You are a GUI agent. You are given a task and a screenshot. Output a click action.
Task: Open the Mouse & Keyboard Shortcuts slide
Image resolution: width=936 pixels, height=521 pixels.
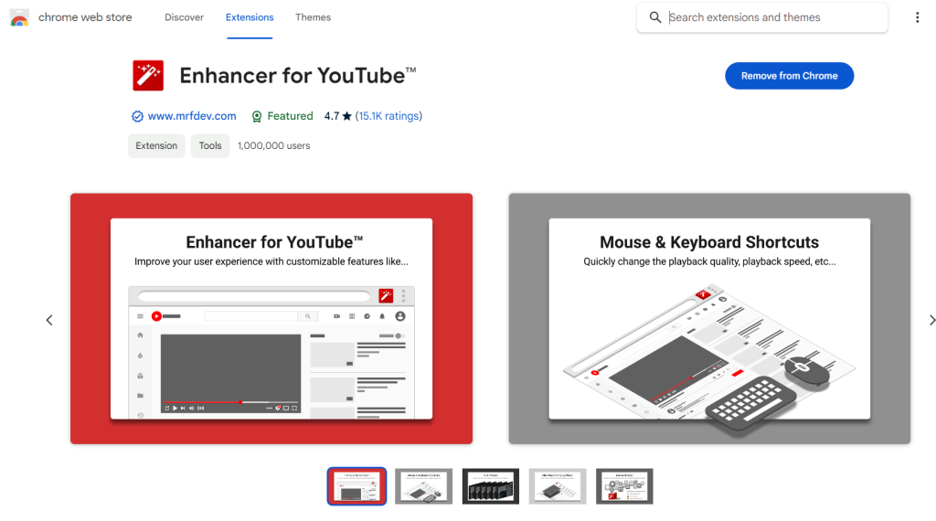pos(709,319)
